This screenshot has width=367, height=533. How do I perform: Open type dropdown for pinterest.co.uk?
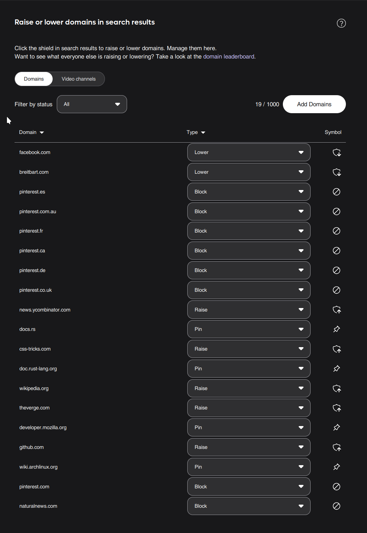click(249, 290)
